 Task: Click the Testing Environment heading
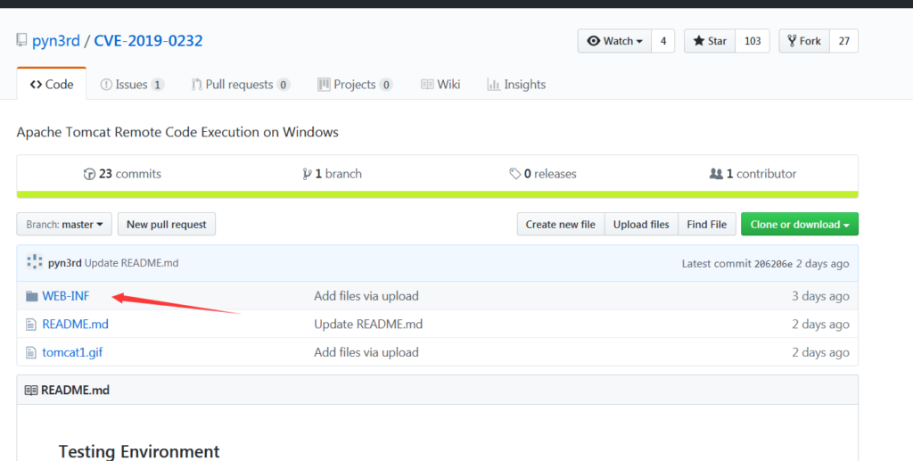pos(139,451)
